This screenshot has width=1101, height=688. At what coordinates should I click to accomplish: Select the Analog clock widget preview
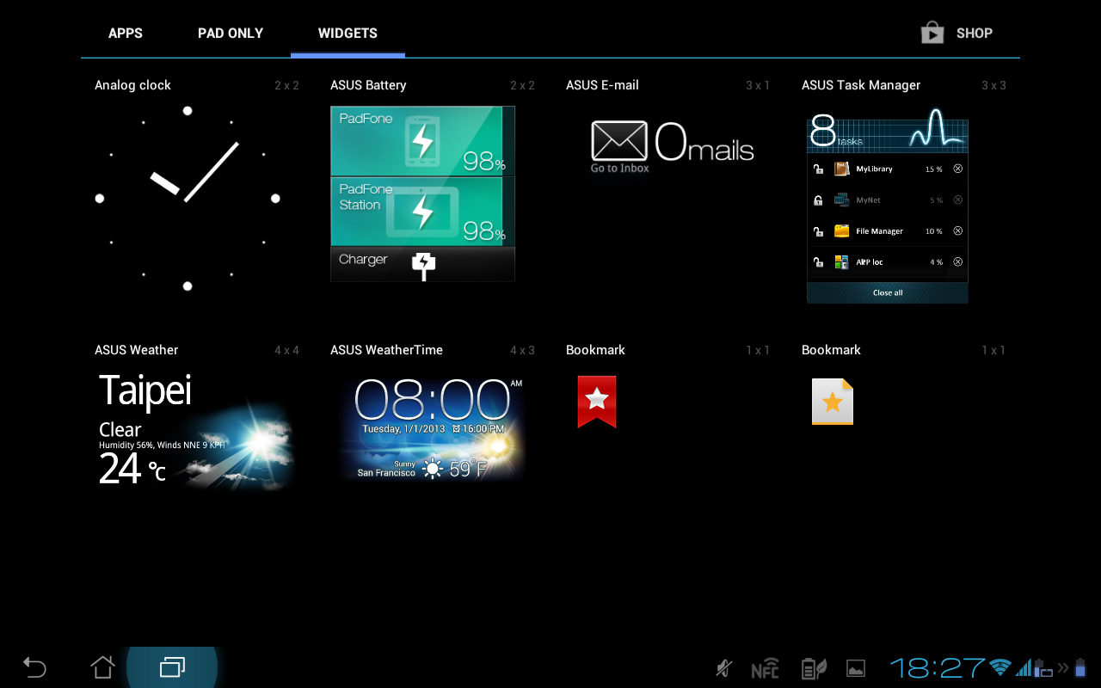[x=188, y=199]
